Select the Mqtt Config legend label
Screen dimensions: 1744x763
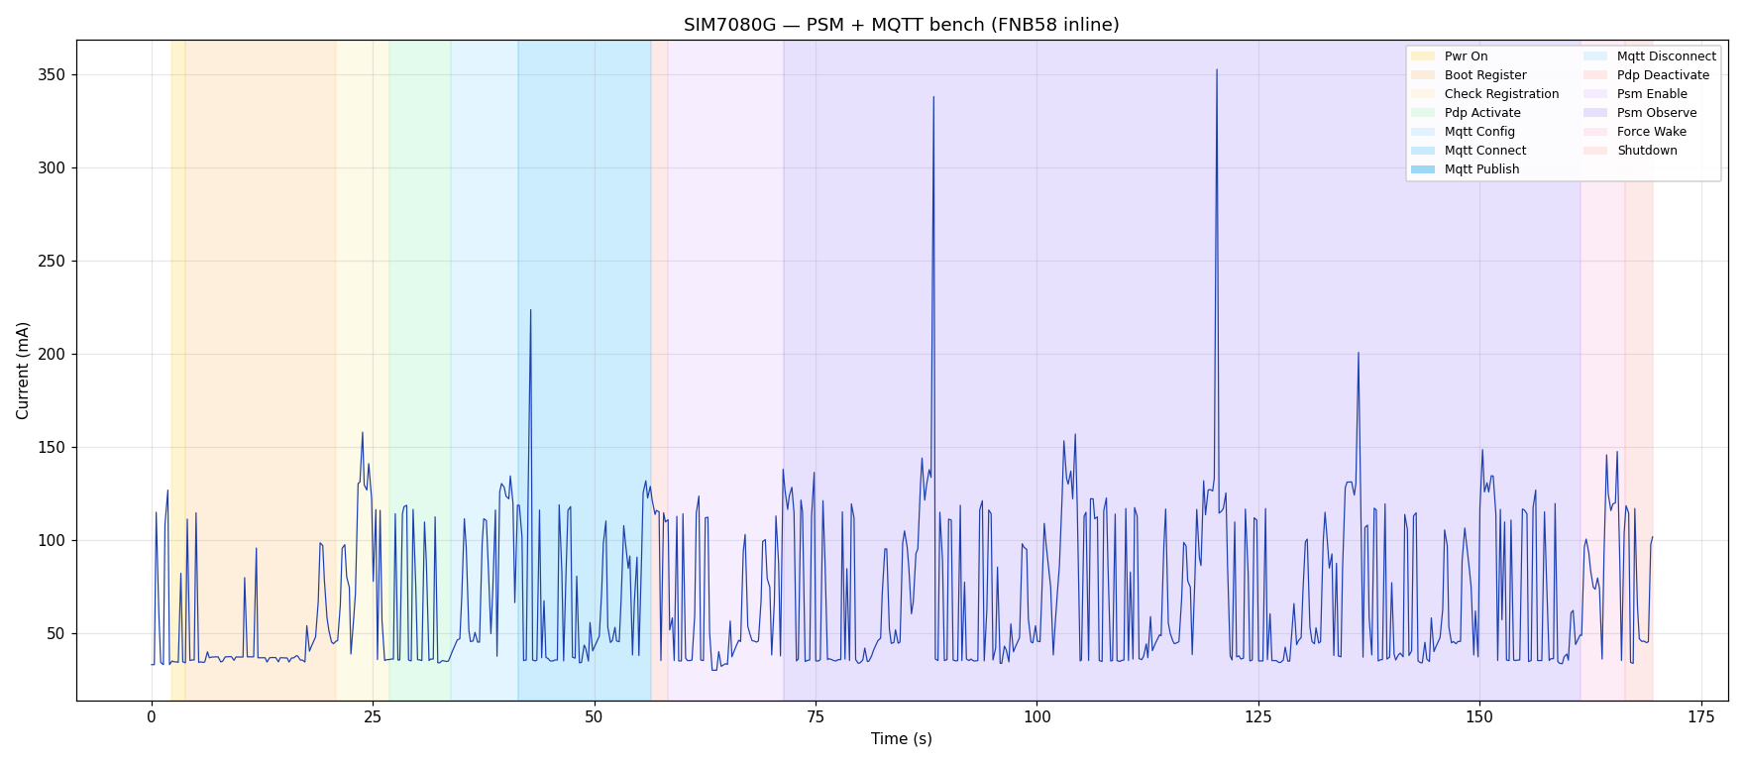1479,132
